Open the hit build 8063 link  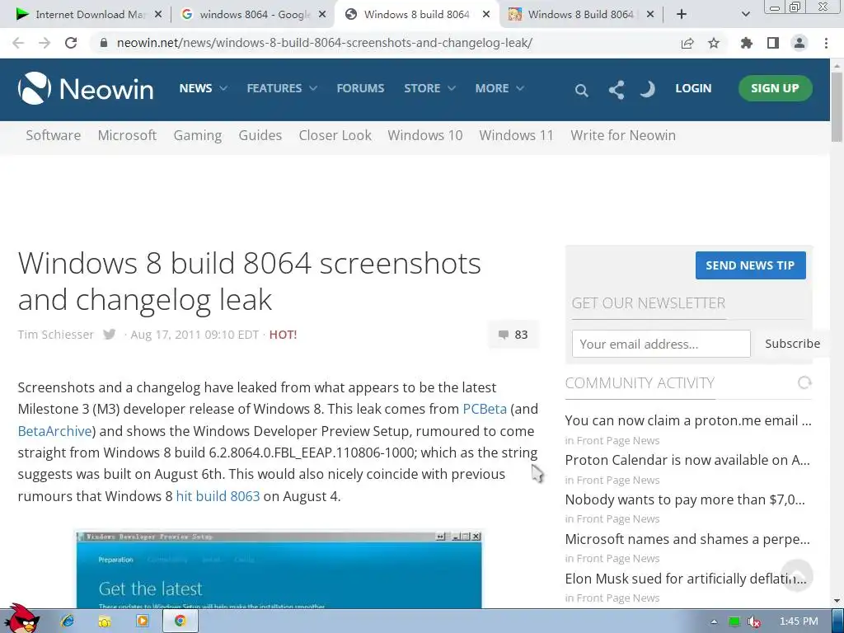coord(218,496)
